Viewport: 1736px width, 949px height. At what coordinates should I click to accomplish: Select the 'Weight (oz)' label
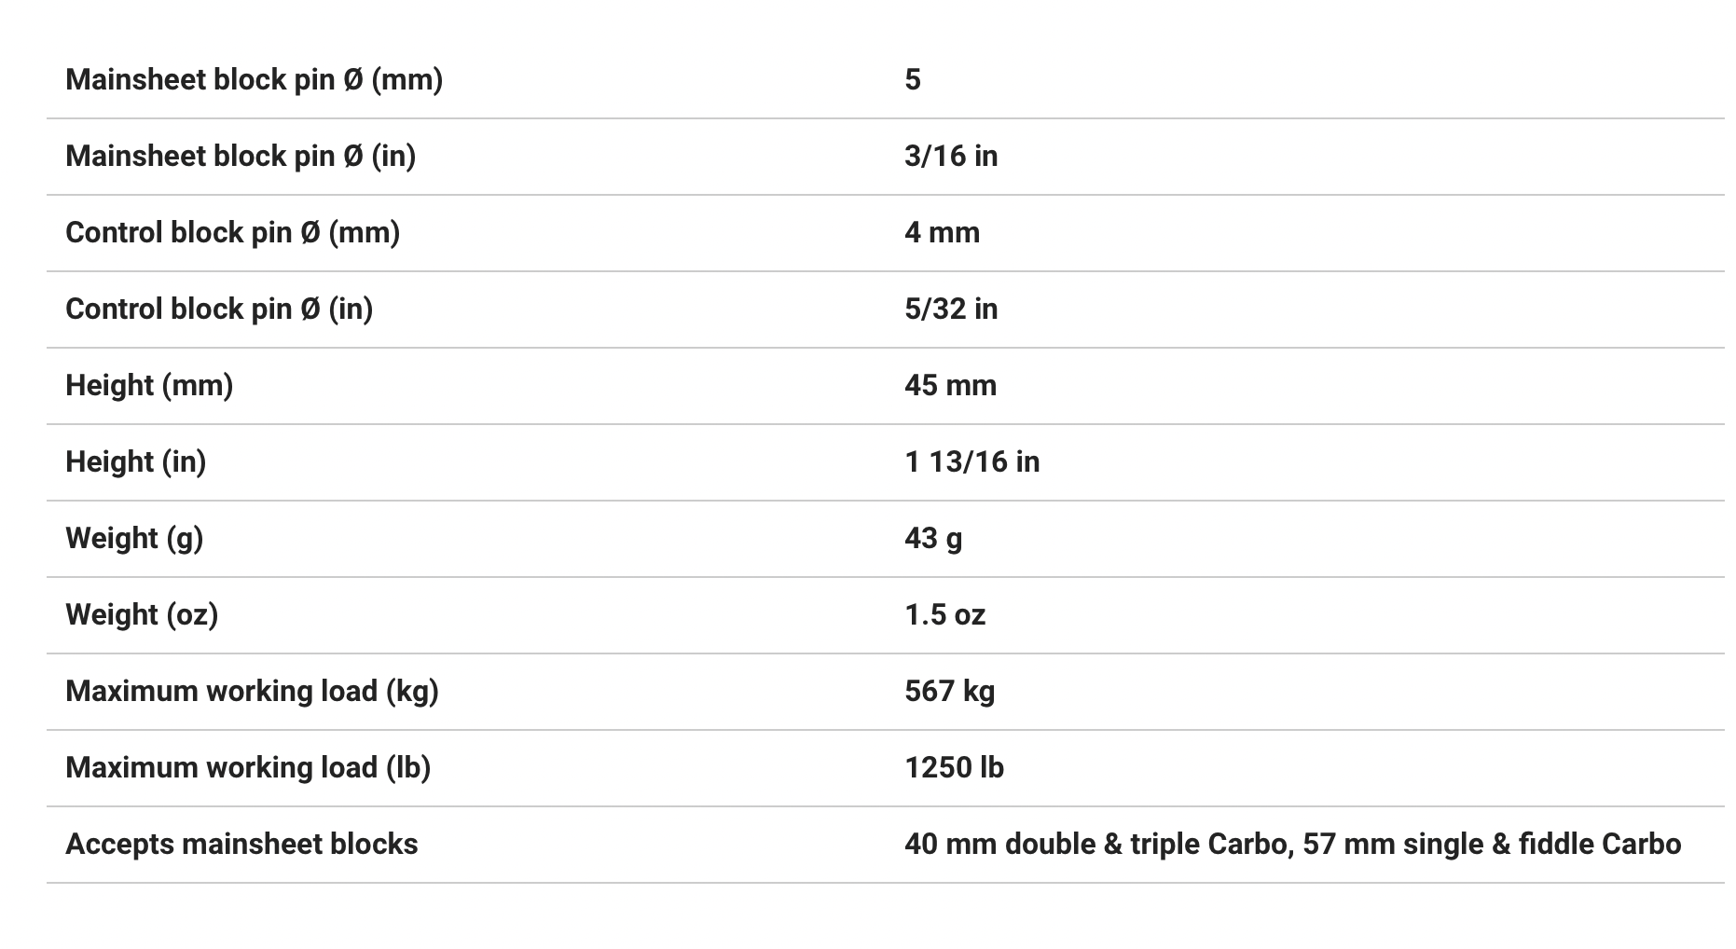coord(142,615)
